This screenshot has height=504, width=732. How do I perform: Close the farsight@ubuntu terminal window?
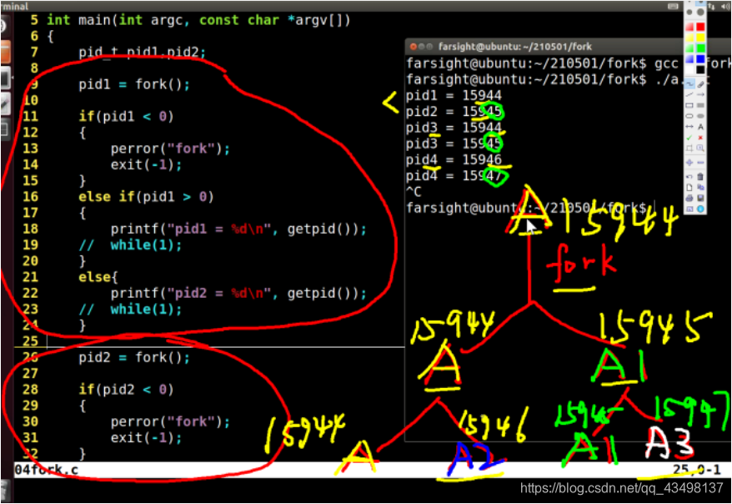[414, 46]
